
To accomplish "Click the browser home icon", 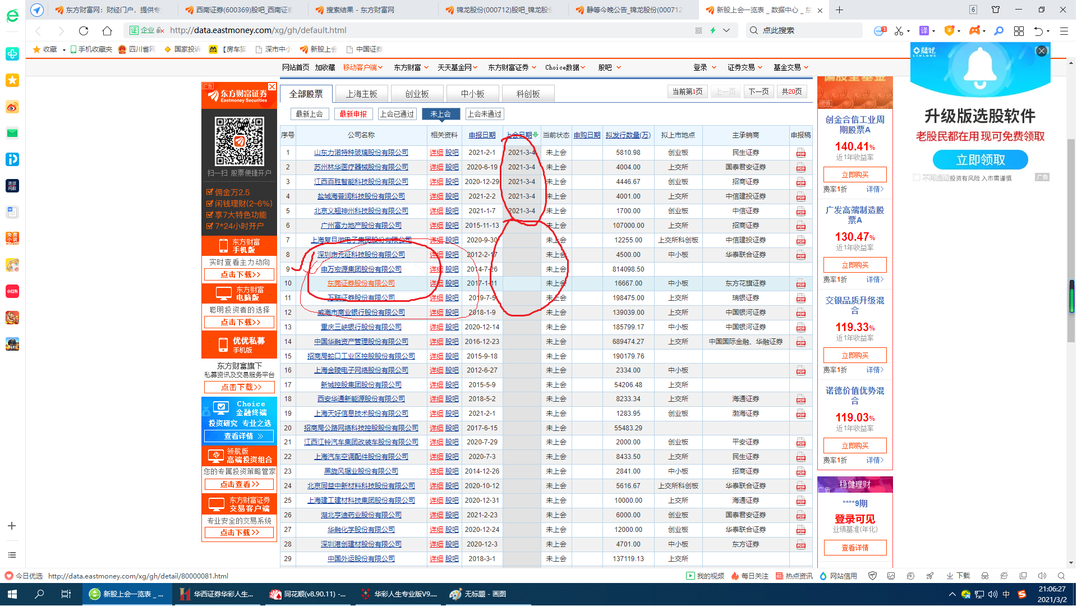I will [x=107, y=31].
